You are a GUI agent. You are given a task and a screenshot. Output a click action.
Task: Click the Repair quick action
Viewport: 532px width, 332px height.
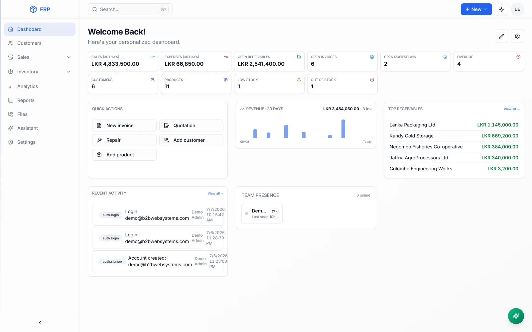tap(124, 140)
